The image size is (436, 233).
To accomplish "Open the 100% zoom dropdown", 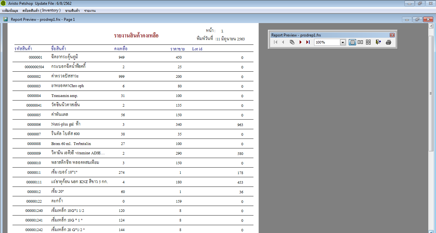I will [343, 42].
